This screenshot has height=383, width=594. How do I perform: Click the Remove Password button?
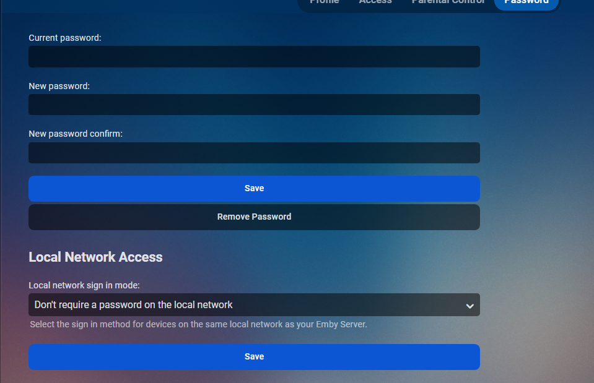click(x=254, y=217)
